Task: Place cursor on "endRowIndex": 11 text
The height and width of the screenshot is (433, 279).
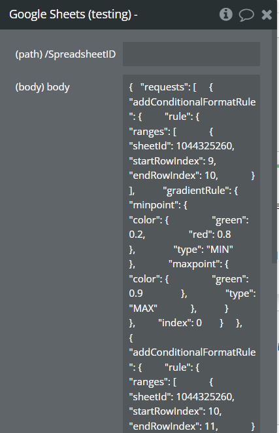Action: pyautogui.click(x=174, y=426)
